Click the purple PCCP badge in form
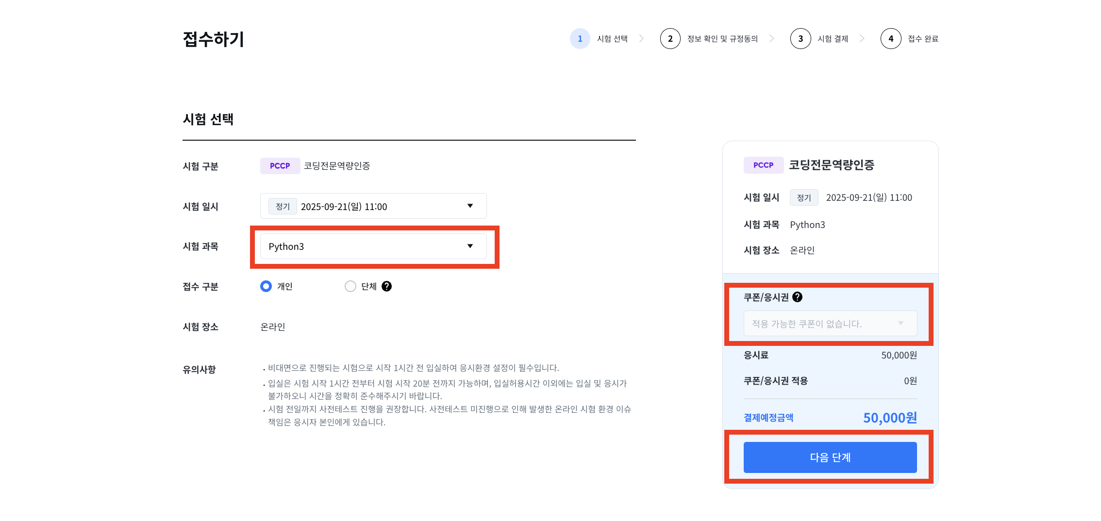This screenshot has width=1101, height=521. tap(280, 166)
